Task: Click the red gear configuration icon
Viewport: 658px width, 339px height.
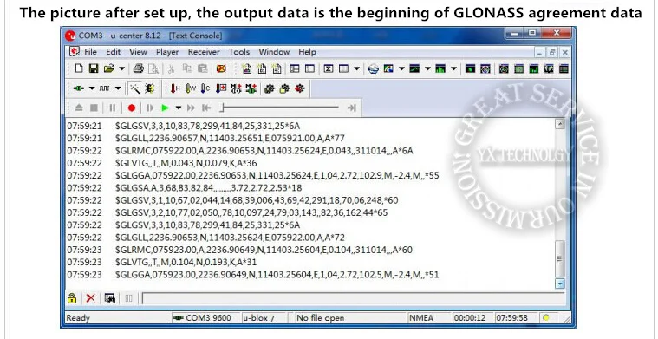Action: pos(300,88)
